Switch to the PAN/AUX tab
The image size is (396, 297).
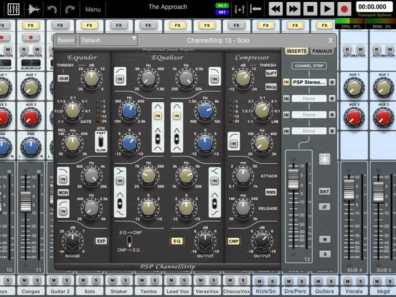coord(322,51)
